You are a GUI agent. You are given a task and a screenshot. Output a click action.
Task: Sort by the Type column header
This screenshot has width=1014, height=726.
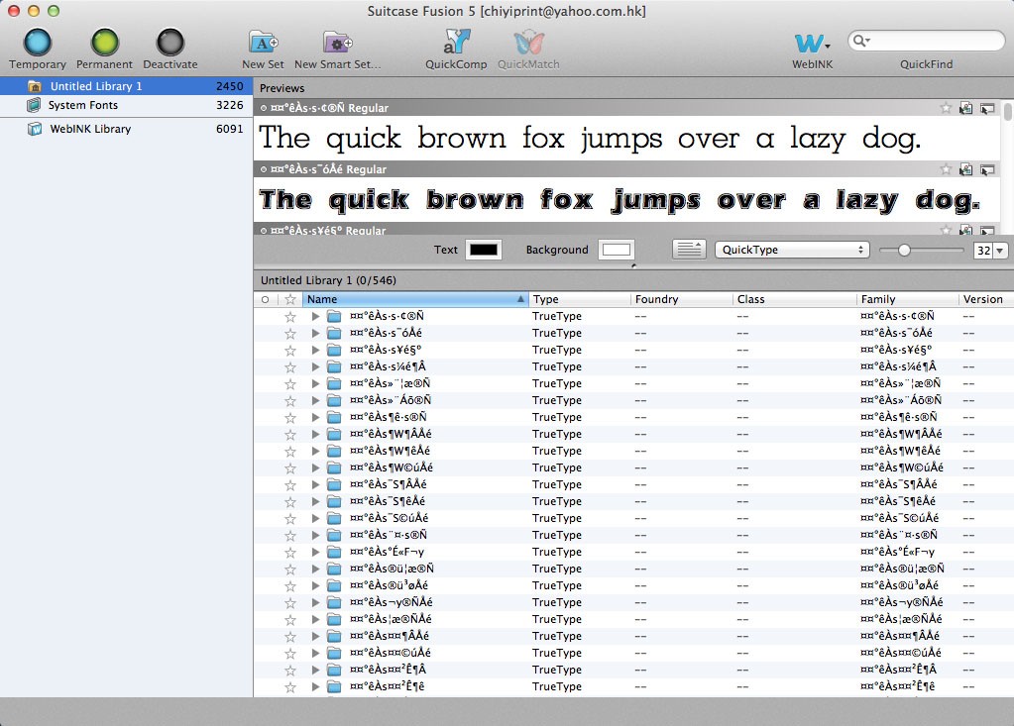point(580,299)
